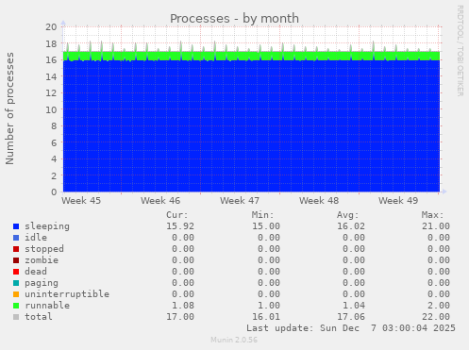Click the stopped legend color swatch
469x350 pixels.
pyautogui.click(x=16, y=249)
